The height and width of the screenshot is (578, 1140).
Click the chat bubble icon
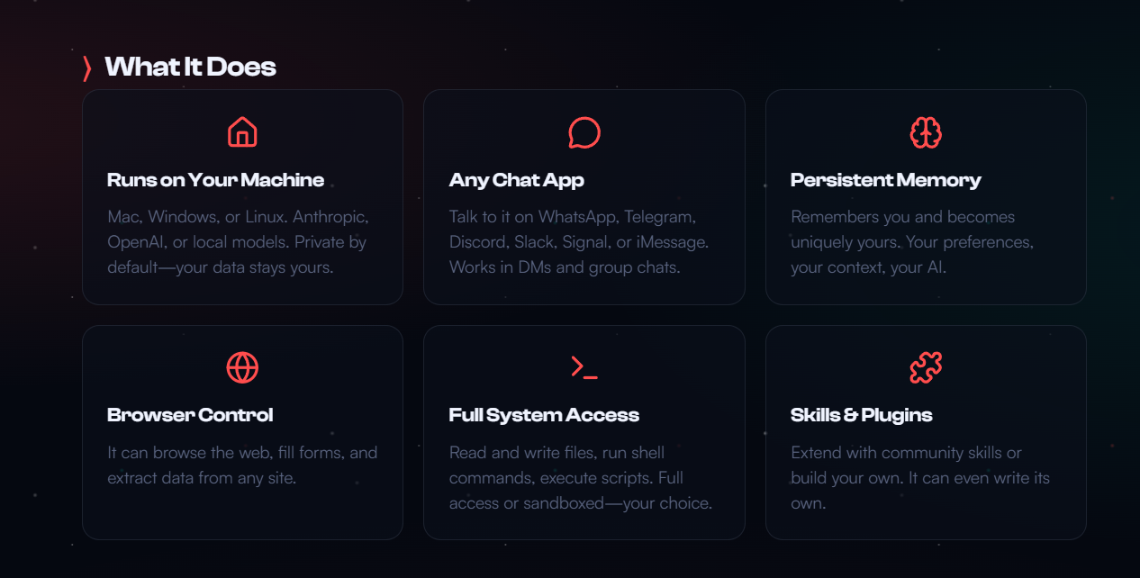click(584, 132)
